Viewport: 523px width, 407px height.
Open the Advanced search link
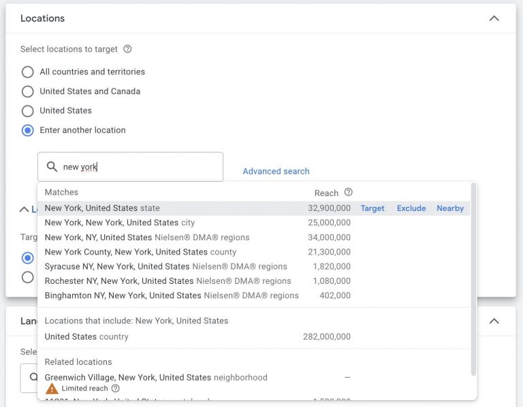click(276, 172)
